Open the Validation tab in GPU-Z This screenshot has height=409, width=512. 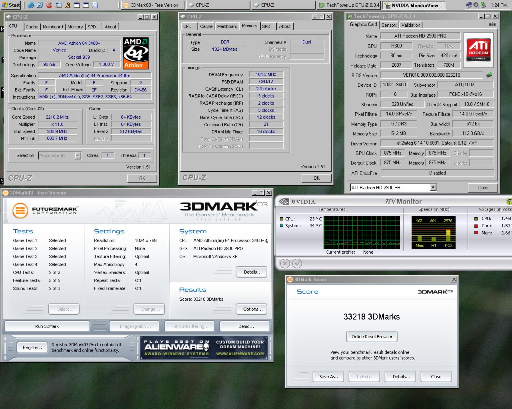[411, 25]
